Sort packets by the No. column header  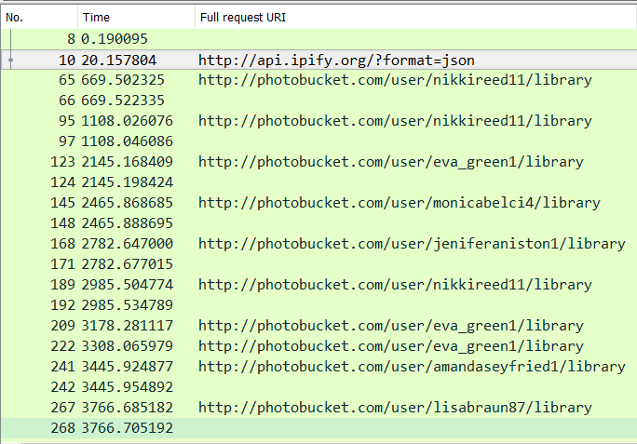coord(39,18)
